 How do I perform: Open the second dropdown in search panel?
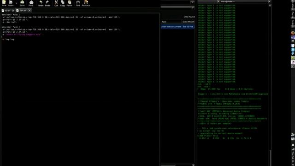point(193,7)
